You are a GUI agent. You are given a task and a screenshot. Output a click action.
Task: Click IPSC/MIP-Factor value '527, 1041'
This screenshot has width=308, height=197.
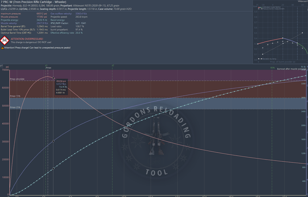(x=80, y=23)
